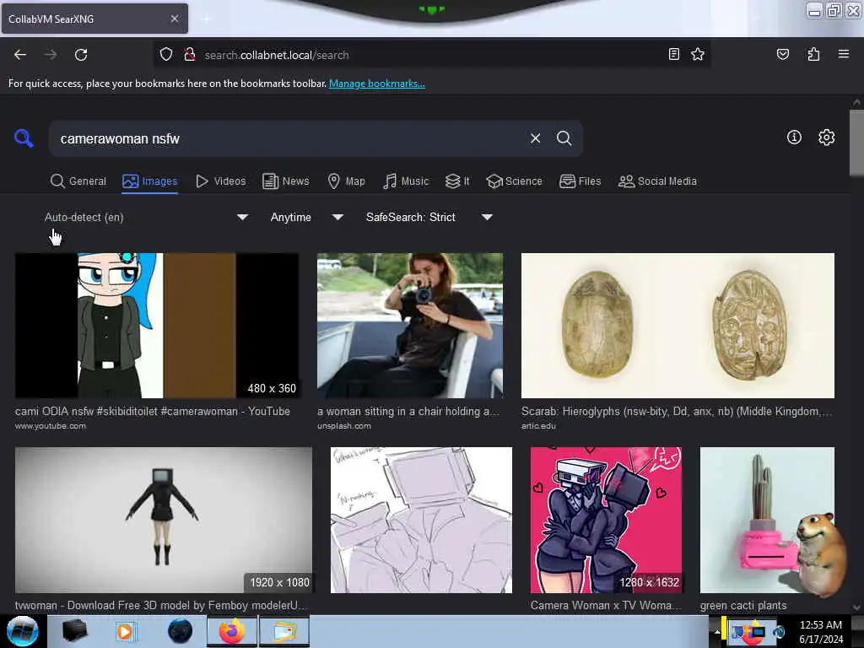Screen dimensions: 864x648
Task: Open the extensions puzzle icon
Action: click(x=813, y=54)
